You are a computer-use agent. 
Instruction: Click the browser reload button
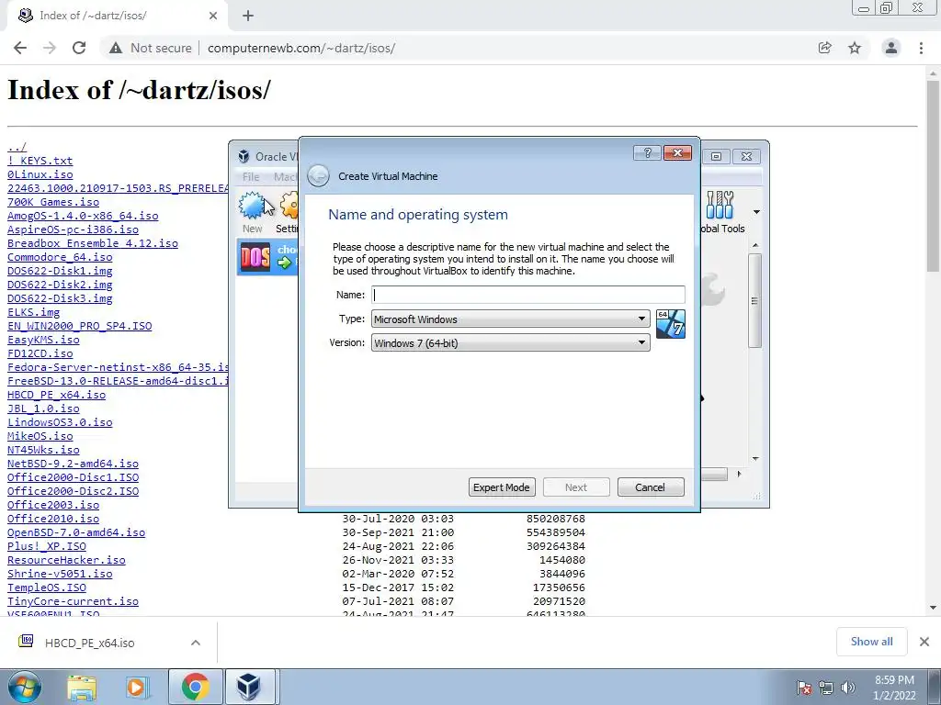[79, 48]
